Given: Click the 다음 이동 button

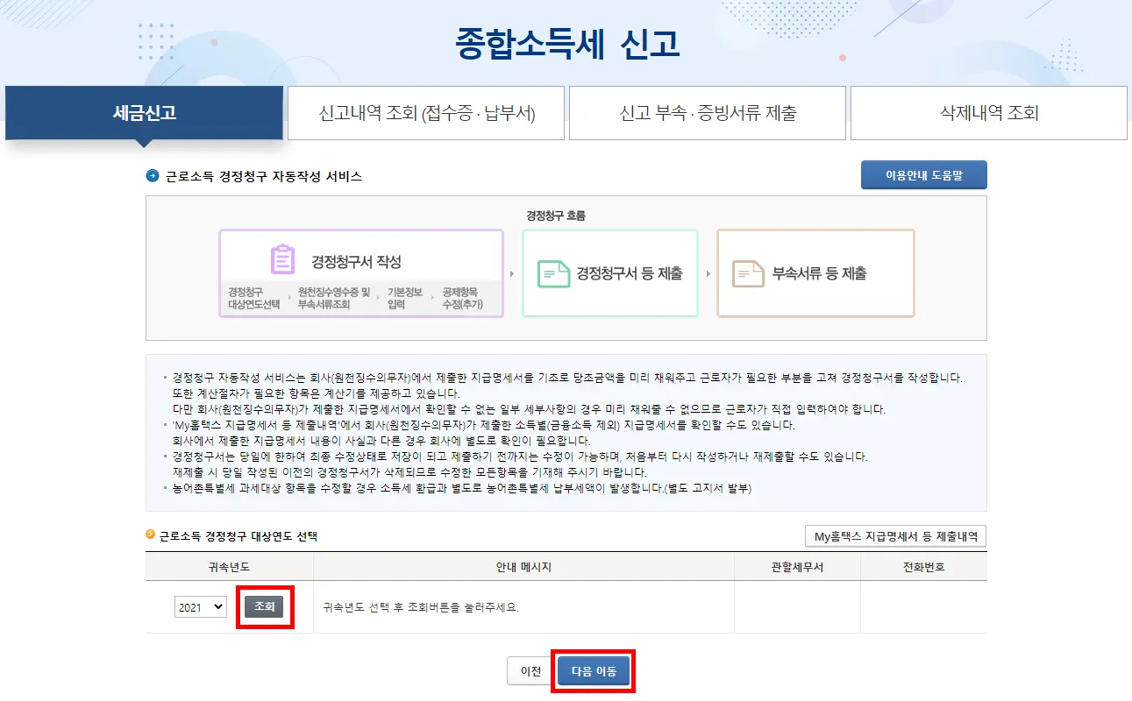Looking at the screenshot, I should [x=593, y=669].
